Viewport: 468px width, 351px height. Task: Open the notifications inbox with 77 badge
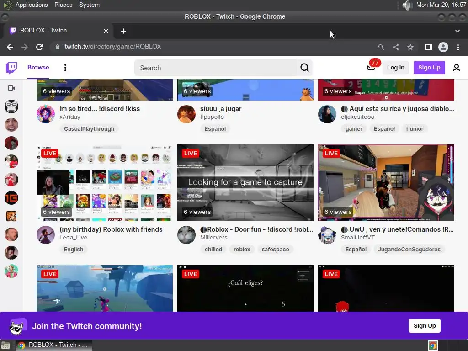[x=371, y=68]
